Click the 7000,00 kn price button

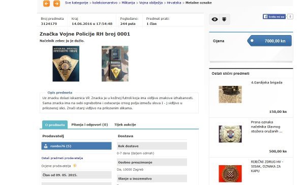coord(269,41)
